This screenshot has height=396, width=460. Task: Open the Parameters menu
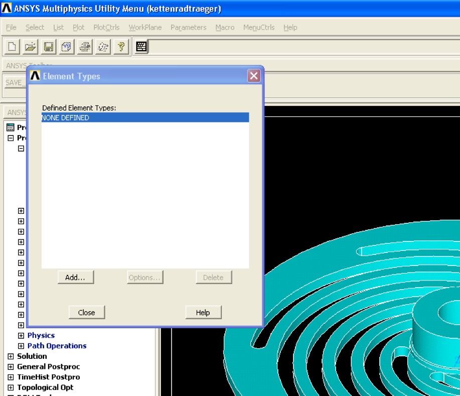coord(189,27)
